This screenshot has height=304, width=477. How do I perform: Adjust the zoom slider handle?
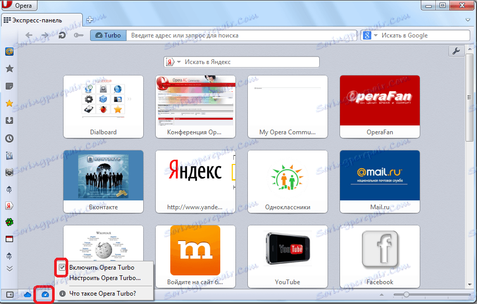click(406, 295)
